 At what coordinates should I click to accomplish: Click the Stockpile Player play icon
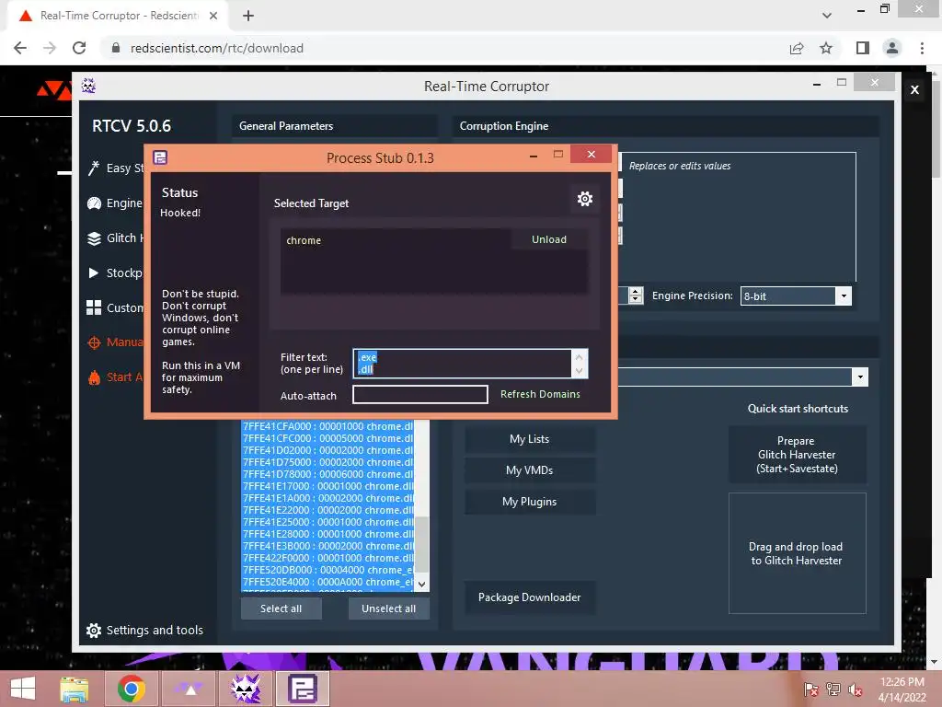(x=94, y=272)
